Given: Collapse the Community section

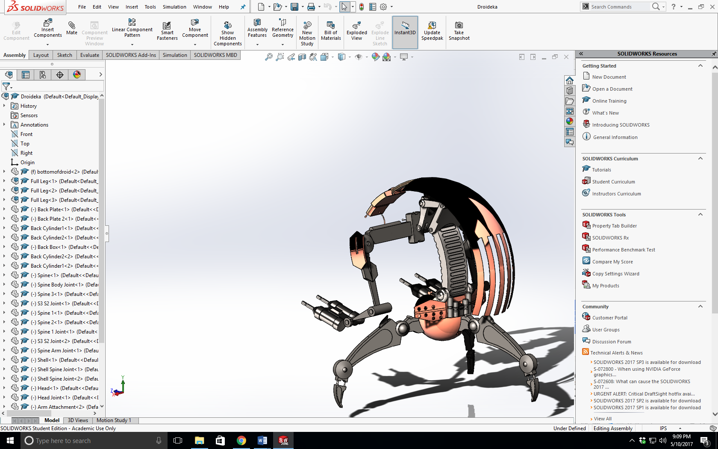Looking at the screenshot, I should [700, 307].
